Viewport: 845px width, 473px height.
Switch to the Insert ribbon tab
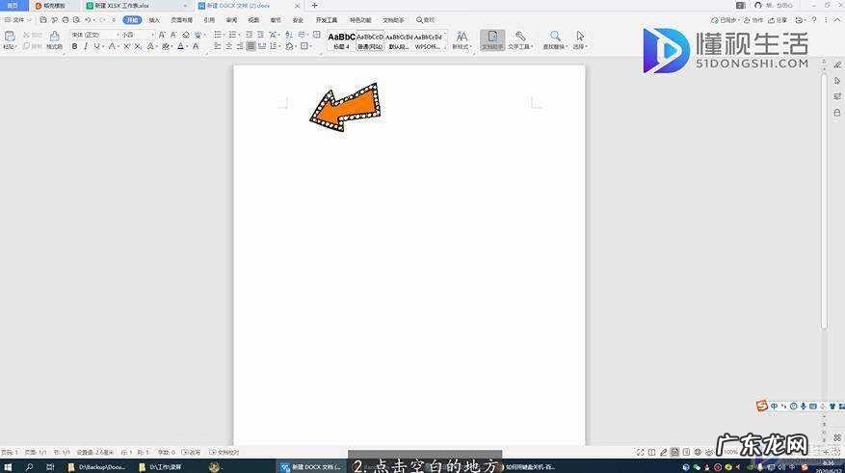[154, 19]
